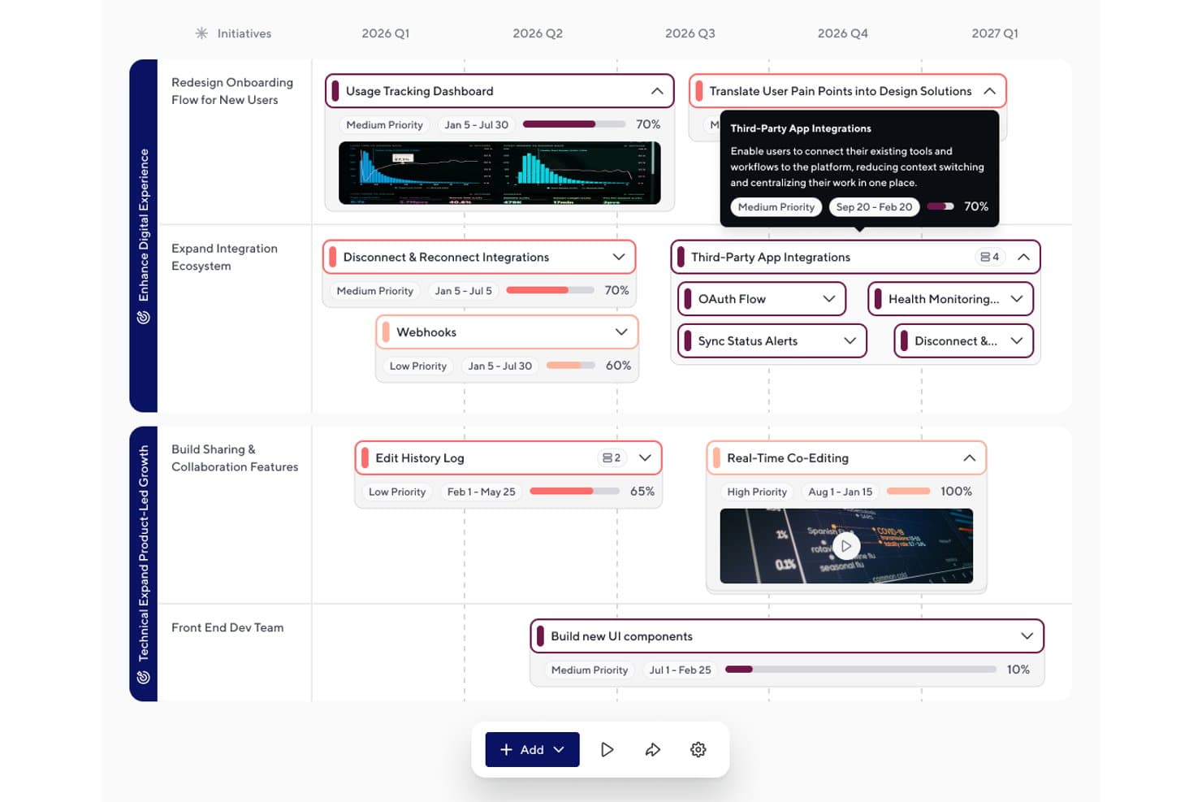1202x802 pixels.
Task: Click the 2026 Q2 column header
Action: point(538,33)
